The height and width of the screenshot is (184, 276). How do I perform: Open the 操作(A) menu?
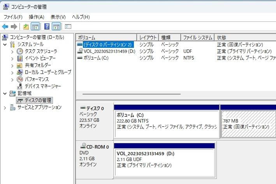(37, 17)
